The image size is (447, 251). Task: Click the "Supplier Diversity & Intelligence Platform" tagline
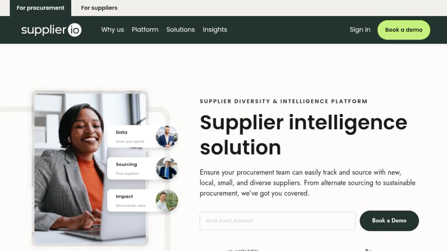pyautogui.click(x=284, y=101)
